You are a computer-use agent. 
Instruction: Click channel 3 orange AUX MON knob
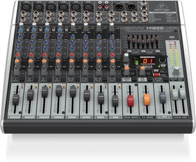(x=44, y=61)
